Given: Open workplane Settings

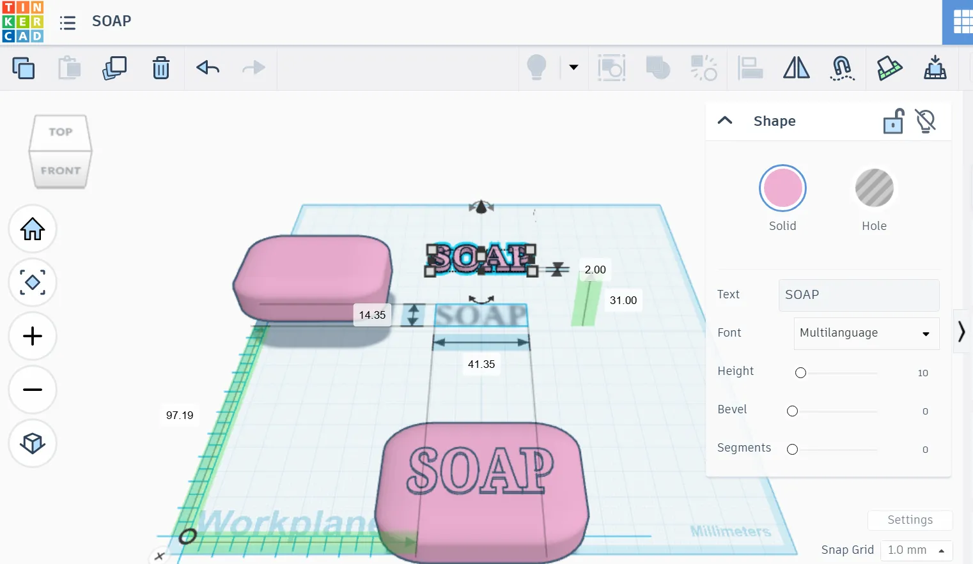Looking at the screenshot, I should (909, 520).
